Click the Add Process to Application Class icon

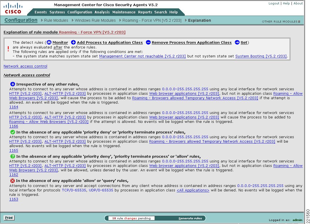73,42
